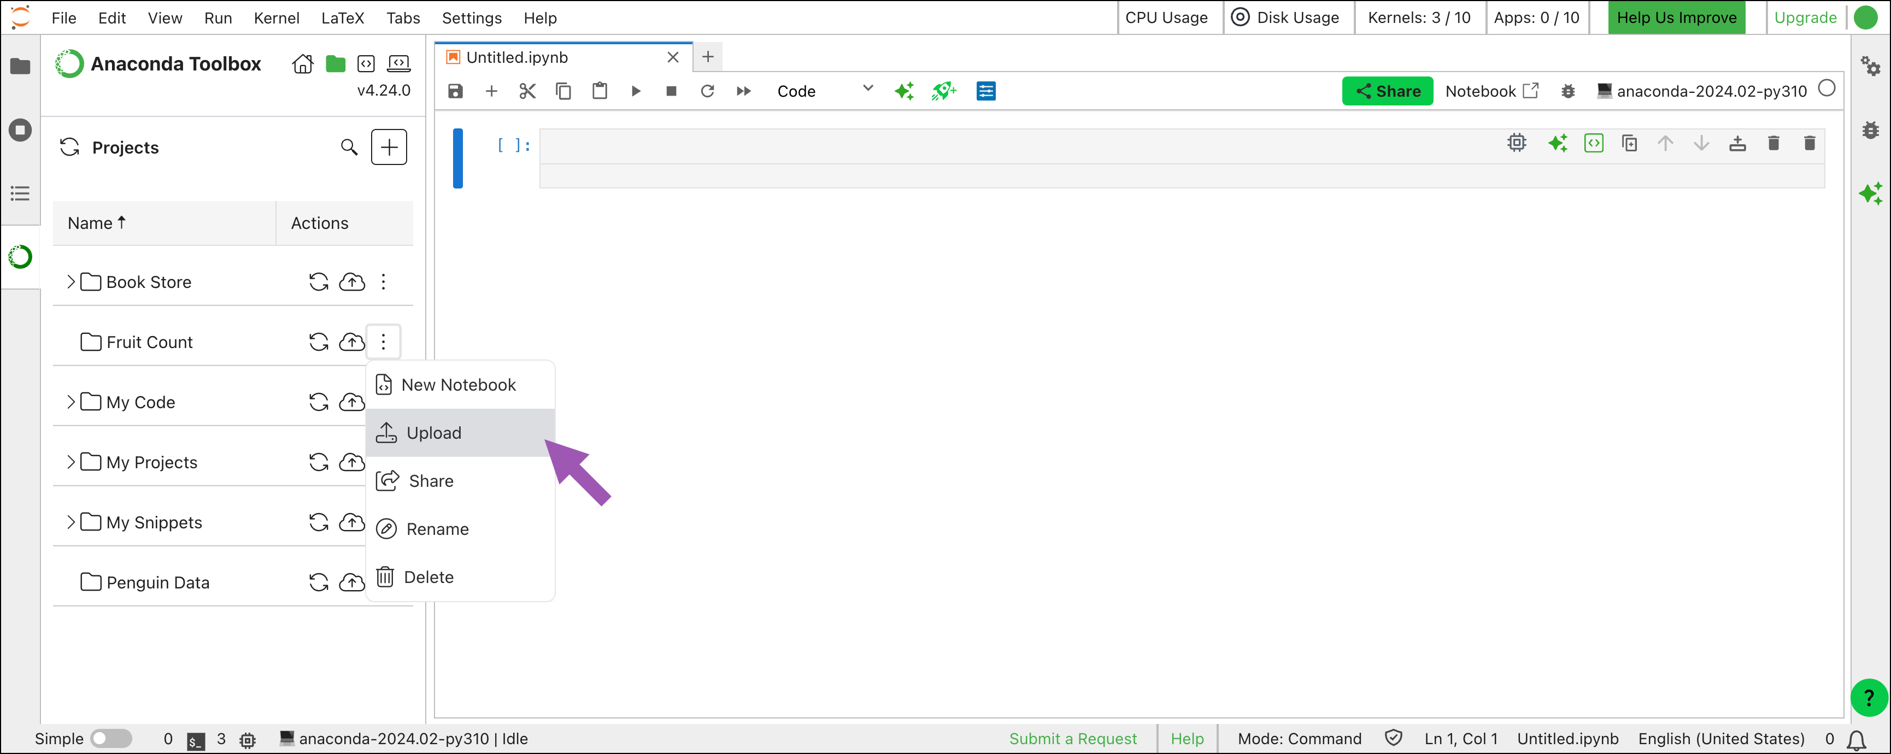The image size is (1891, 754).
Task: Restart kernel and run all cells
Action: pos(743,91)
